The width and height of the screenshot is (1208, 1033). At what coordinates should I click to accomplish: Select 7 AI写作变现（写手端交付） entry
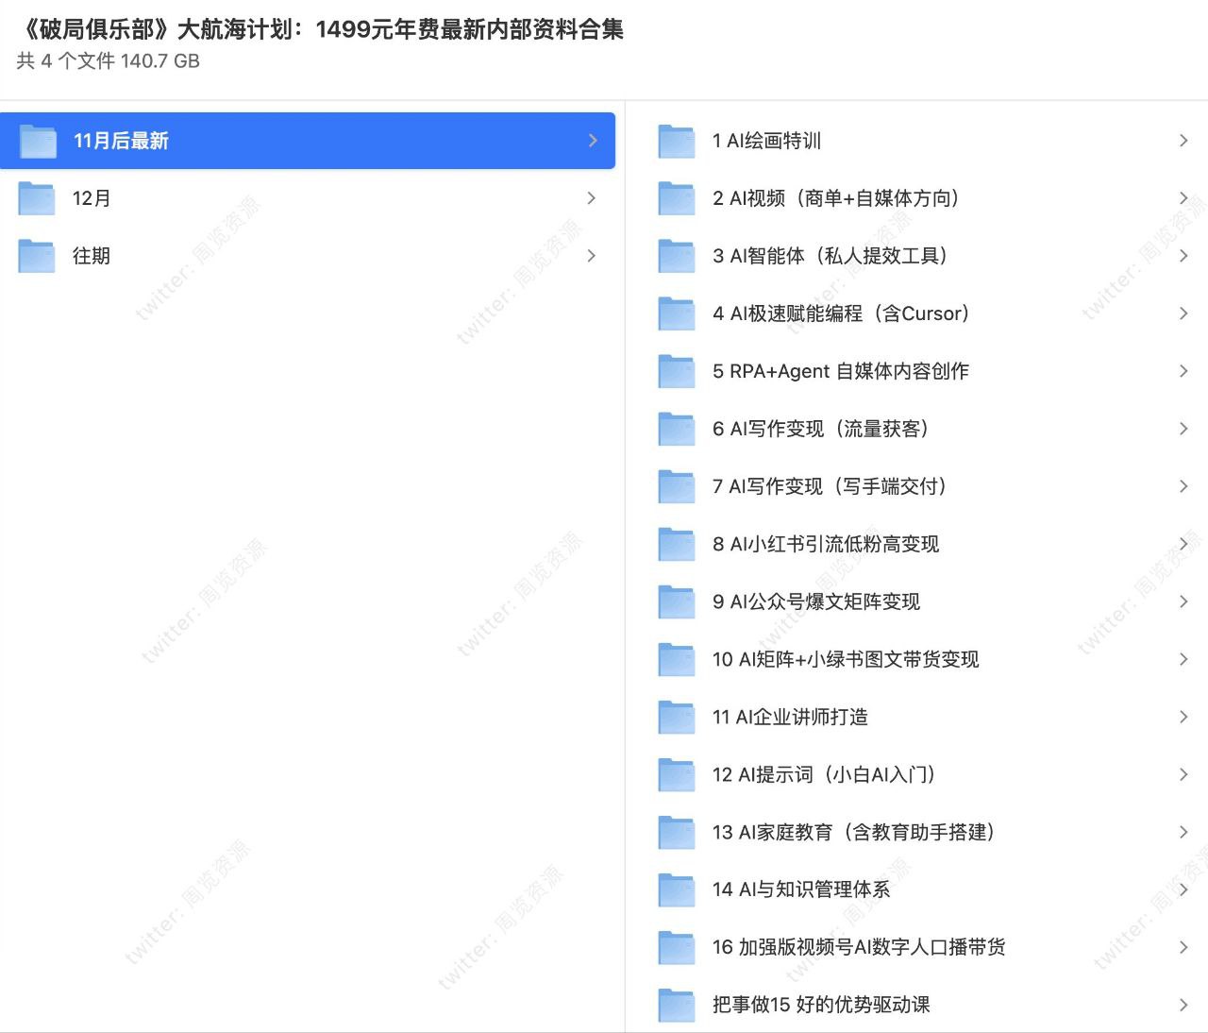(829, 486)
